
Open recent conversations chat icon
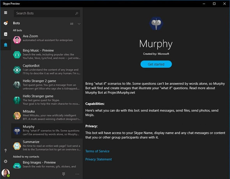click(x=6, y=23)
